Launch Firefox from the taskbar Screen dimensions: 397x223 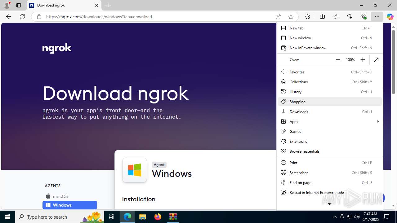(158, 217)
